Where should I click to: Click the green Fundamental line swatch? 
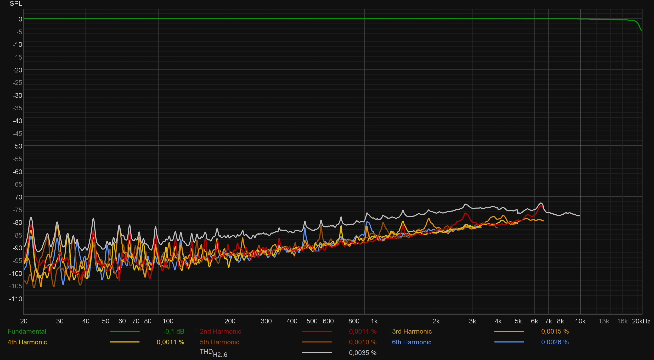coord(125,331)
